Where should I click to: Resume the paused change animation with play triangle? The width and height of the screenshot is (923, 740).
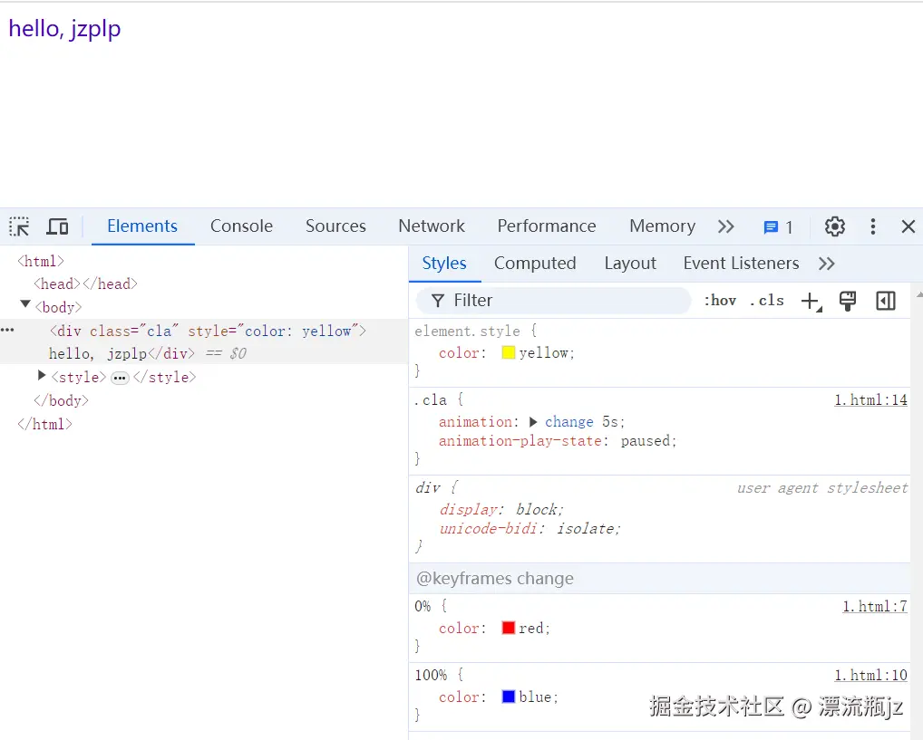pyautogui.click(x=535, y=421)
